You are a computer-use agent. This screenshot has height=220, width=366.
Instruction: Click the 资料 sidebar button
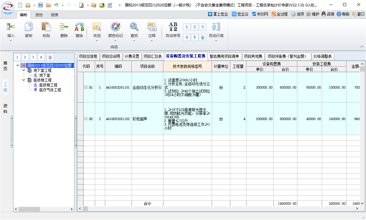pos(5,108)
